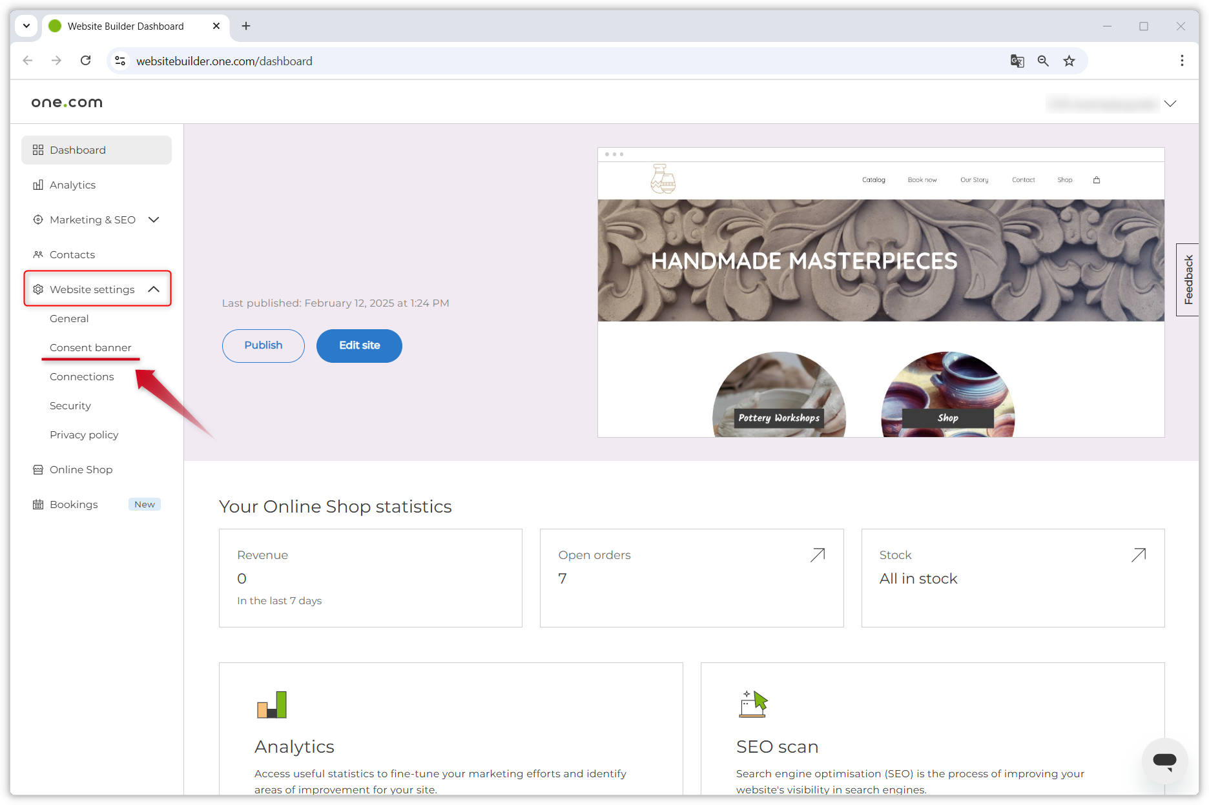Open Consent banner settings
This screenshot has height=805, width=1209.
[x=90, y=347]
